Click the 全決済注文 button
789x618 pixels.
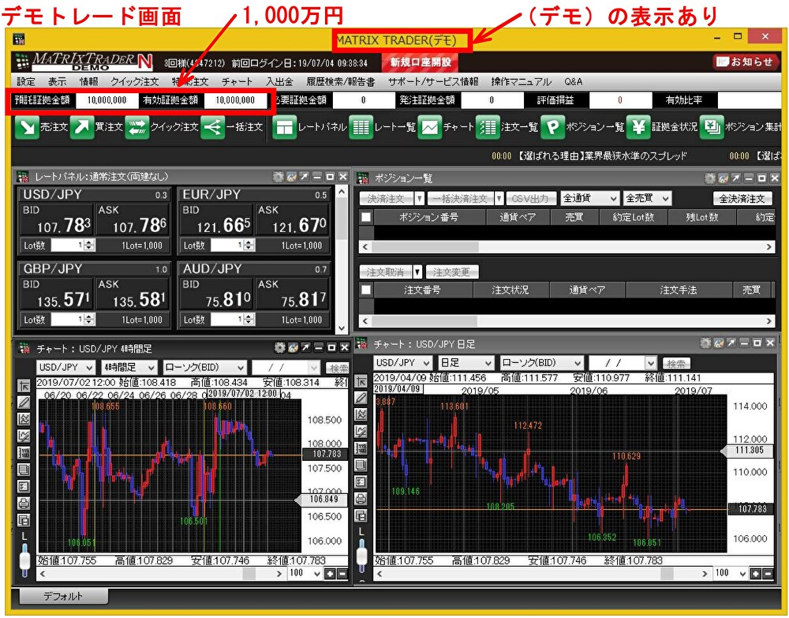(x=742, y=199)
